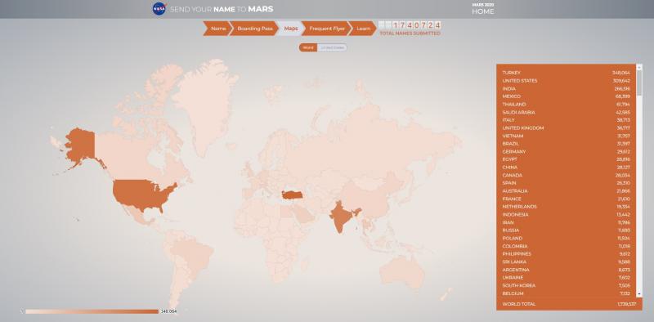This screenshot has width=654, height=322.
Task: Select Turkey on the world map
Action: [x=292, y=195]
